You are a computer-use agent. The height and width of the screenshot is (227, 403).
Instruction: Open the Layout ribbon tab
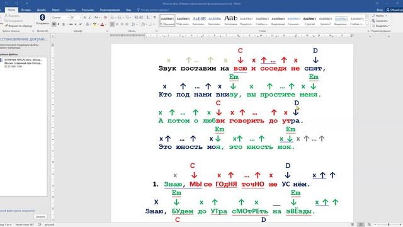(x=56, y=10)
